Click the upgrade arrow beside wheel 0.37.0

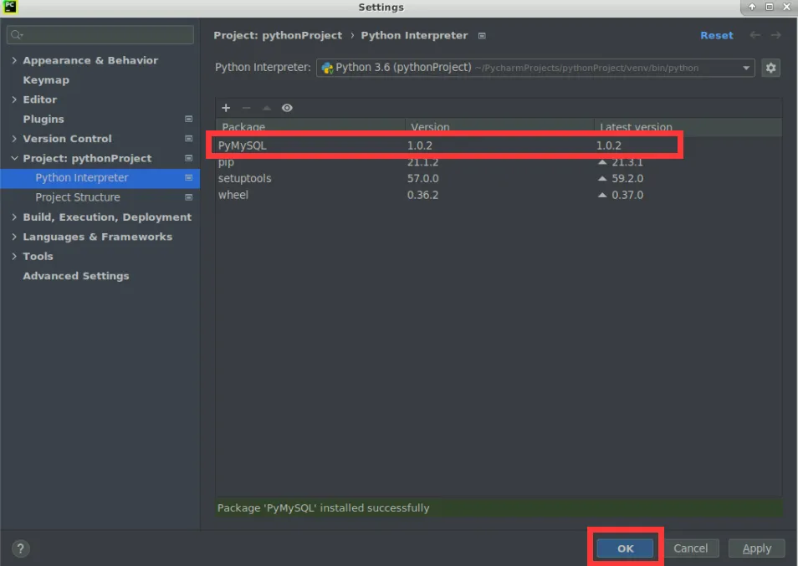point(602,195)
